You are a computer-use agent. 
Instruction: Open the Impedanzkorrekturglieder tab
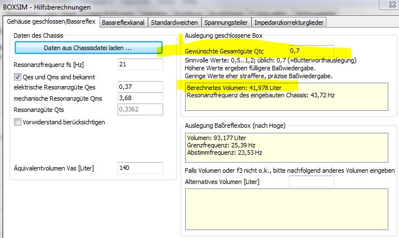(289, 23)
